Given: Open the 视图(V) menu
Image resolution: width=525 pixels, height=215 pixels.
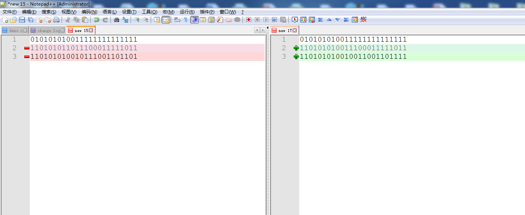Looking at the screenshot, I should point(69,12).
